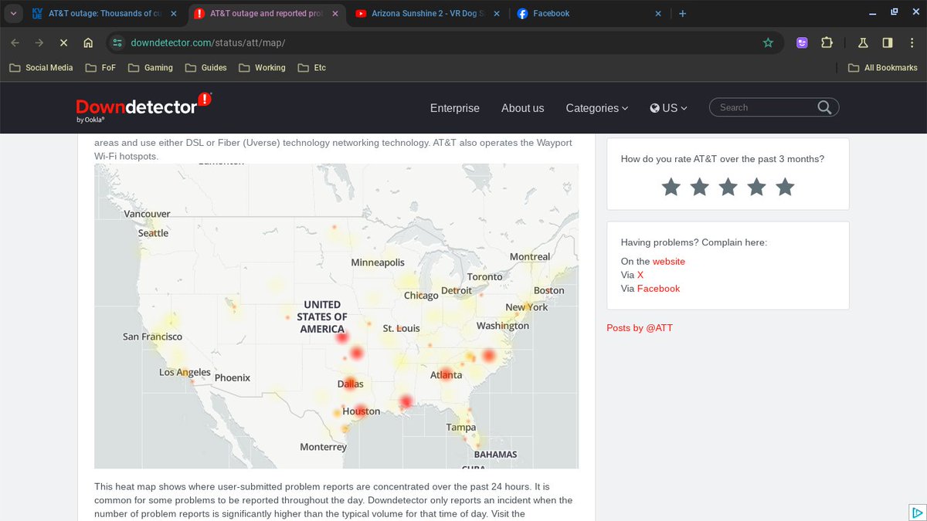Viewport: 927px width, 521px height.
Task: Click the Atlanta label on the outage map
Action: [446, 375]
